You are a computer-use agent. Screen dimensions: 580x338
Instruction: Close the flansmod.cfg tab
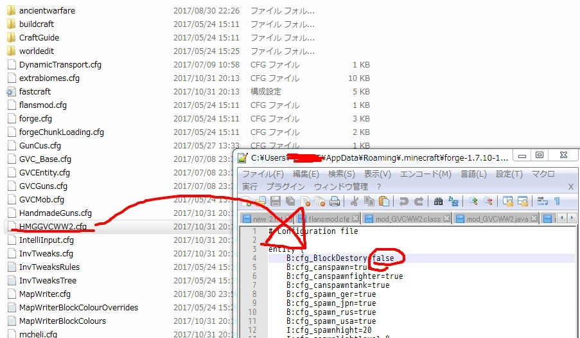[355, 218]
